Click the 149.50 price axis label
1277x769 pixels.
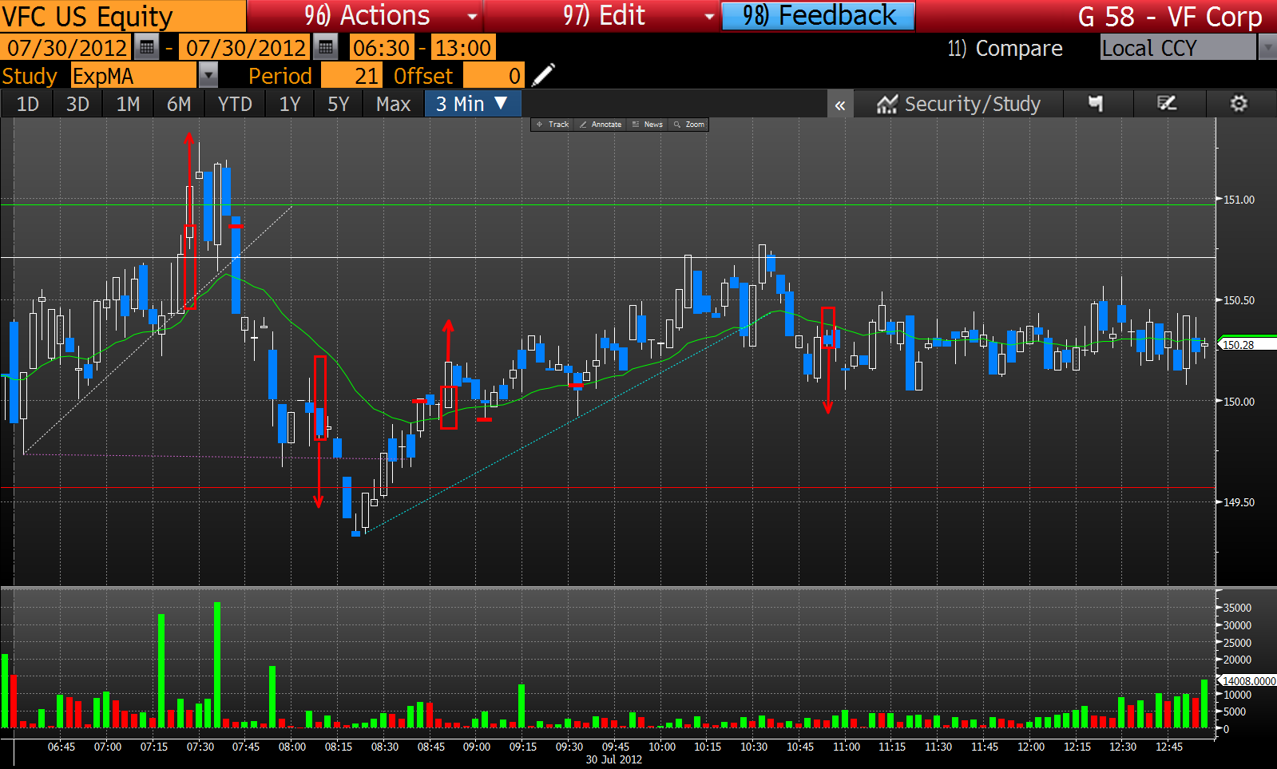point(1239,502)
